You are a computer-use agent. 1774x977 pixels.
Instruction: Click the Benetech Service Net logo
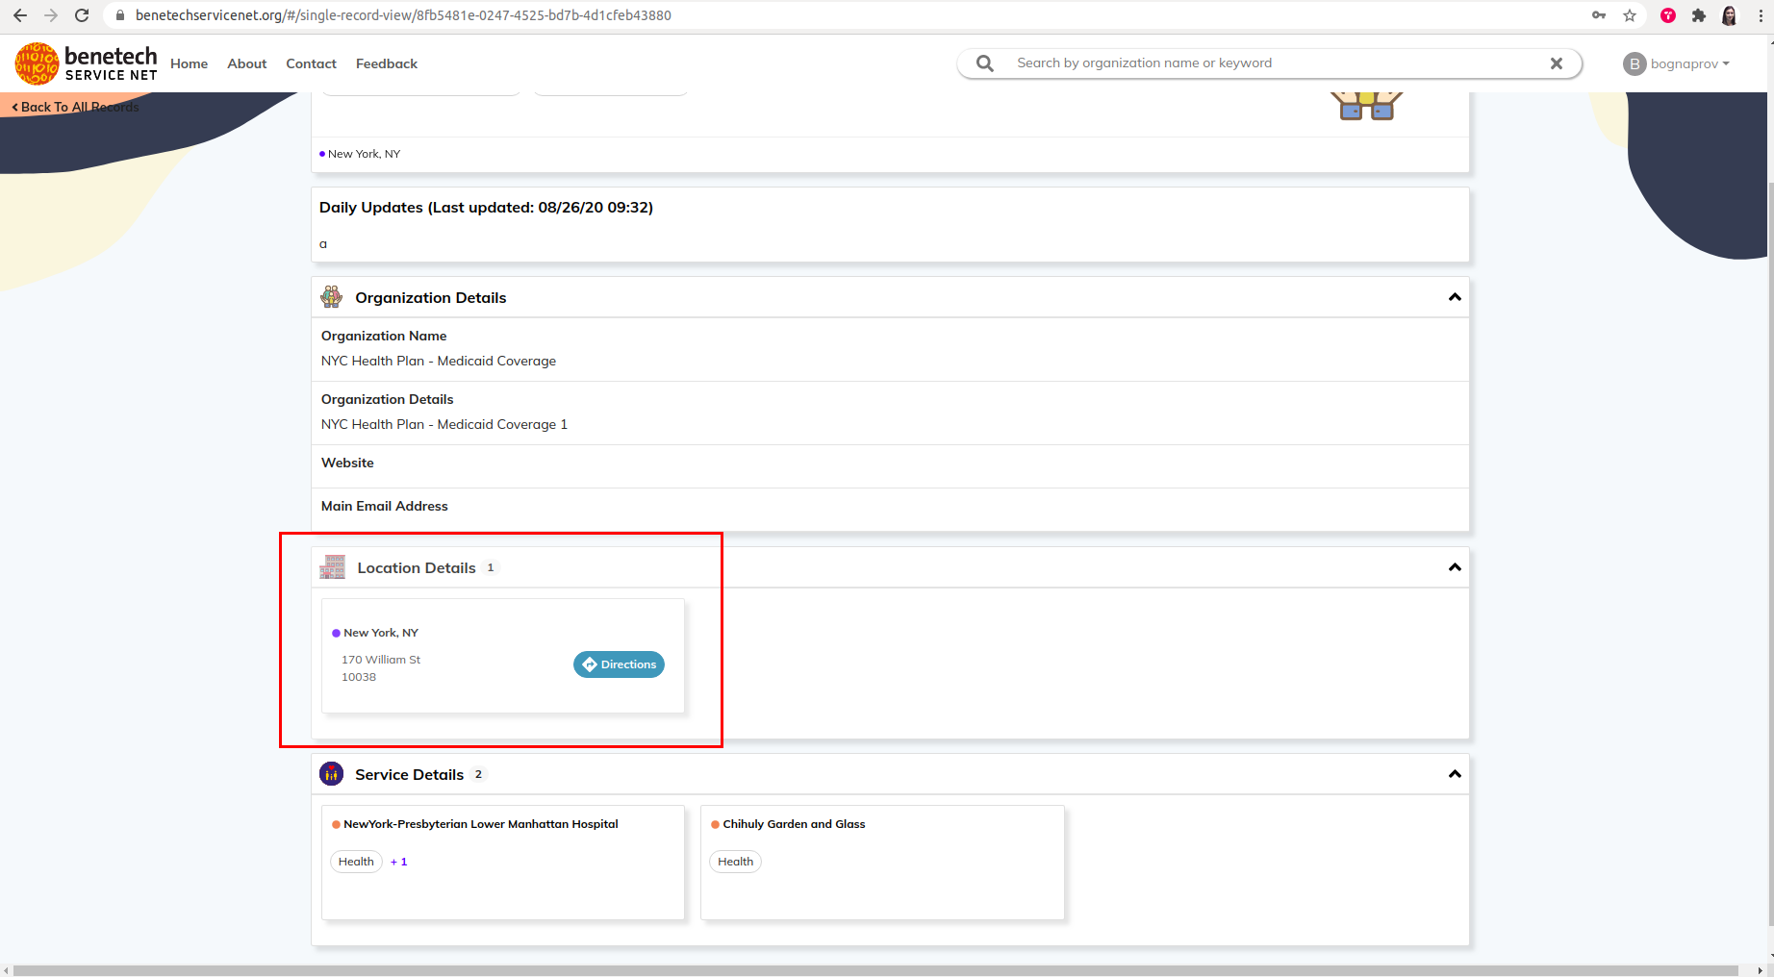tap(85, 63)
